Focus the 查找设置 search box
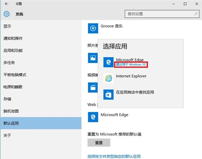Screen dimensions: 202x159 158,14
